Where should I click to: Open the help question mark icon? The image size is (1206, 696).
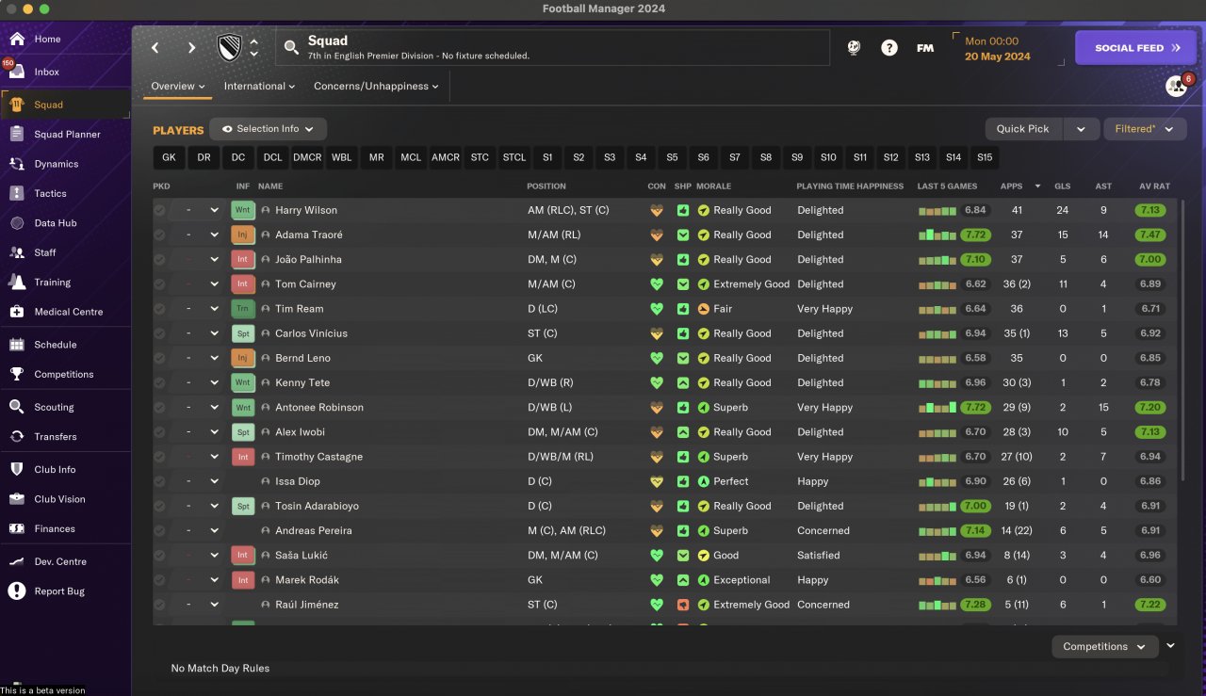(889, 47)
